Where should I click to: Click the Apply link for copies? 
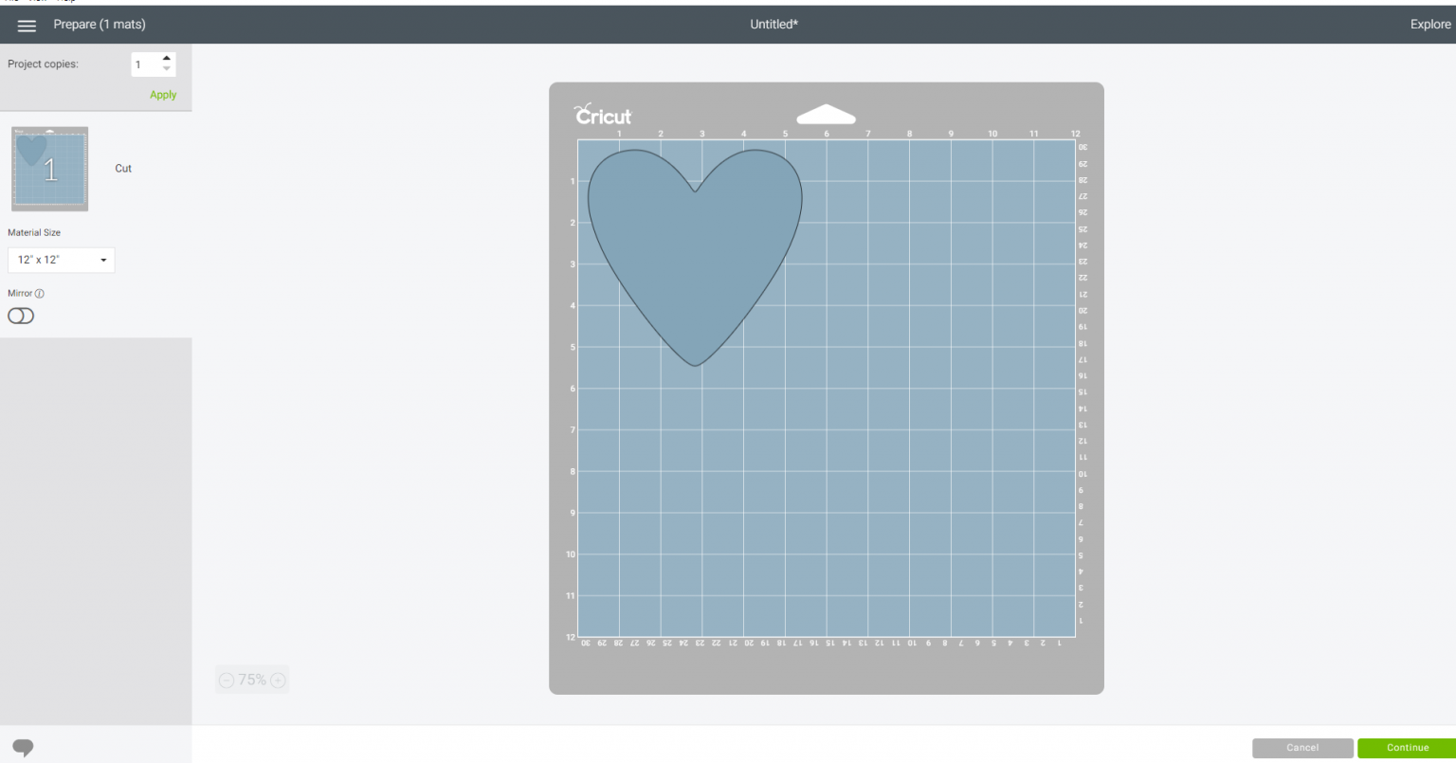(163, 95)
